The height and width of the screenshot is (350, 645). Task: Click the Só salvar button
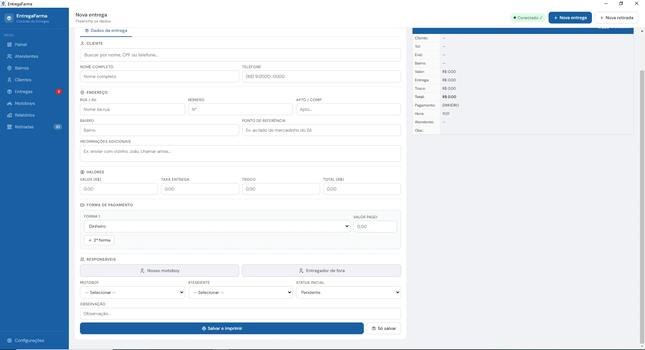(x=384, y=329)
